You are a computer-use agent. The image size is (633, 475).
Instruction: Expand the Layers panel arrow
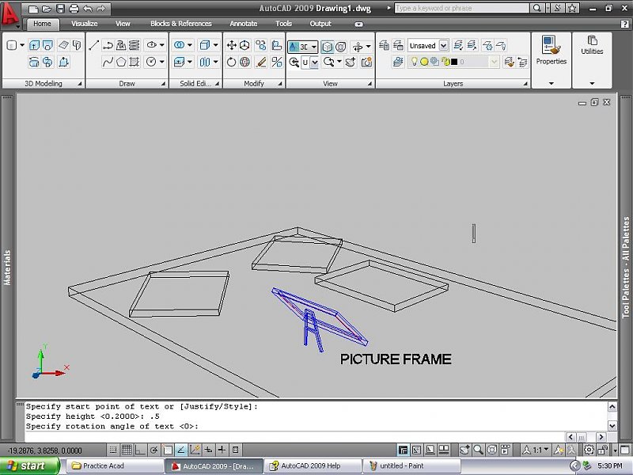pos(525,84)
